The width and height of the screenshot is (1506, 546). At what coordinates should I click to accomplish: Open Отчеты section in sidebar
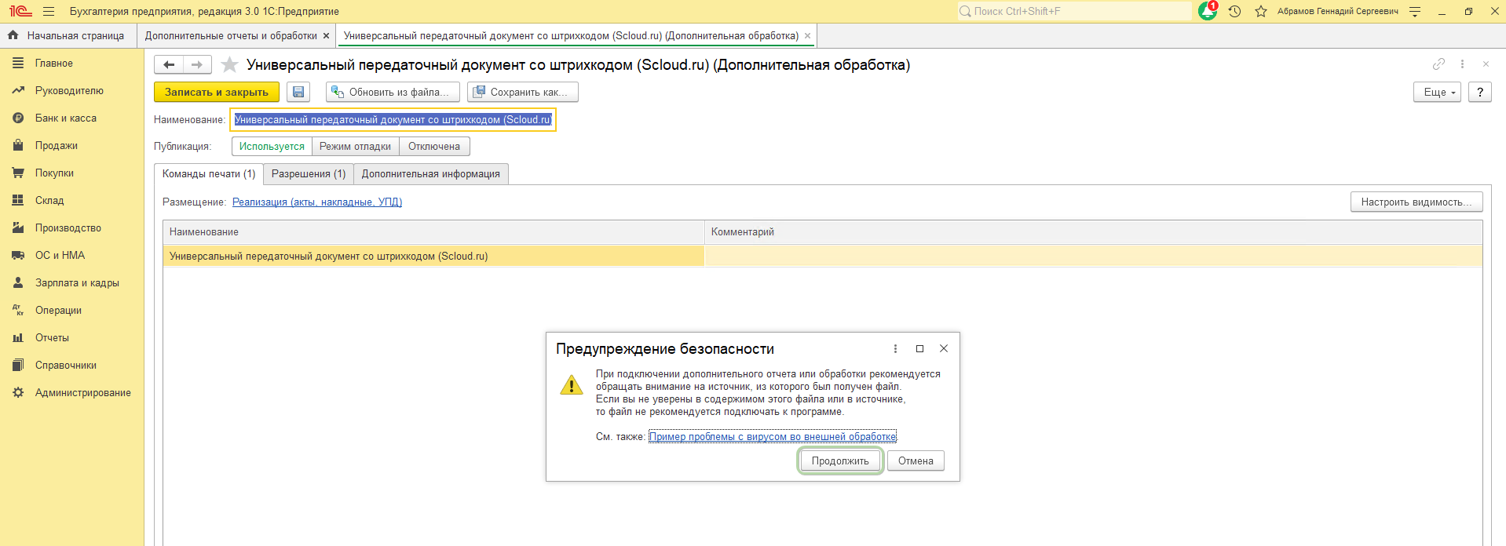[x=72, y=338]
